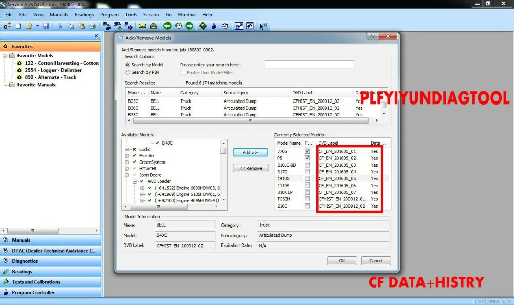This screenshot has width=514, height=305.
Task: Close the Favorites side panel with X
Action: coord(96,36)
